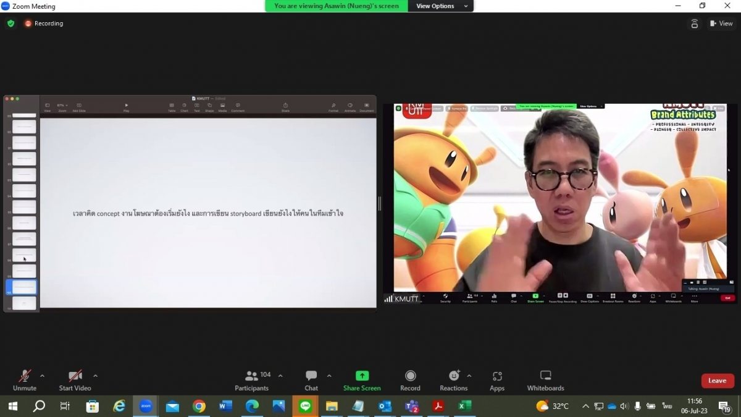
Task: Expand chat options arrow next to Chat
Action: tap(329, 376)
